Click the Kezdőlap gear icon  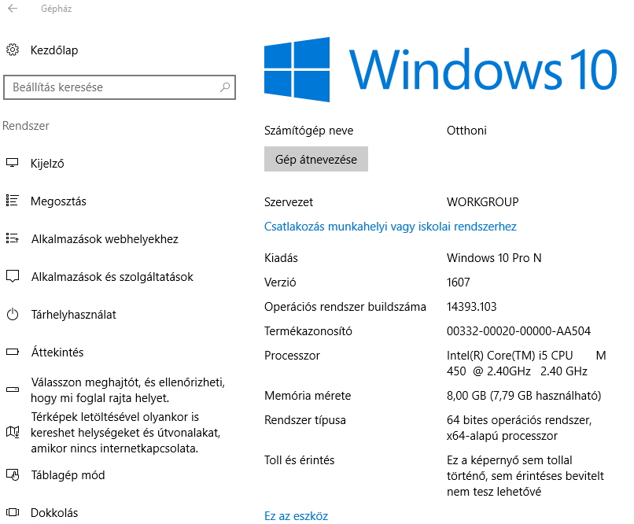click(x=13, y=50)
